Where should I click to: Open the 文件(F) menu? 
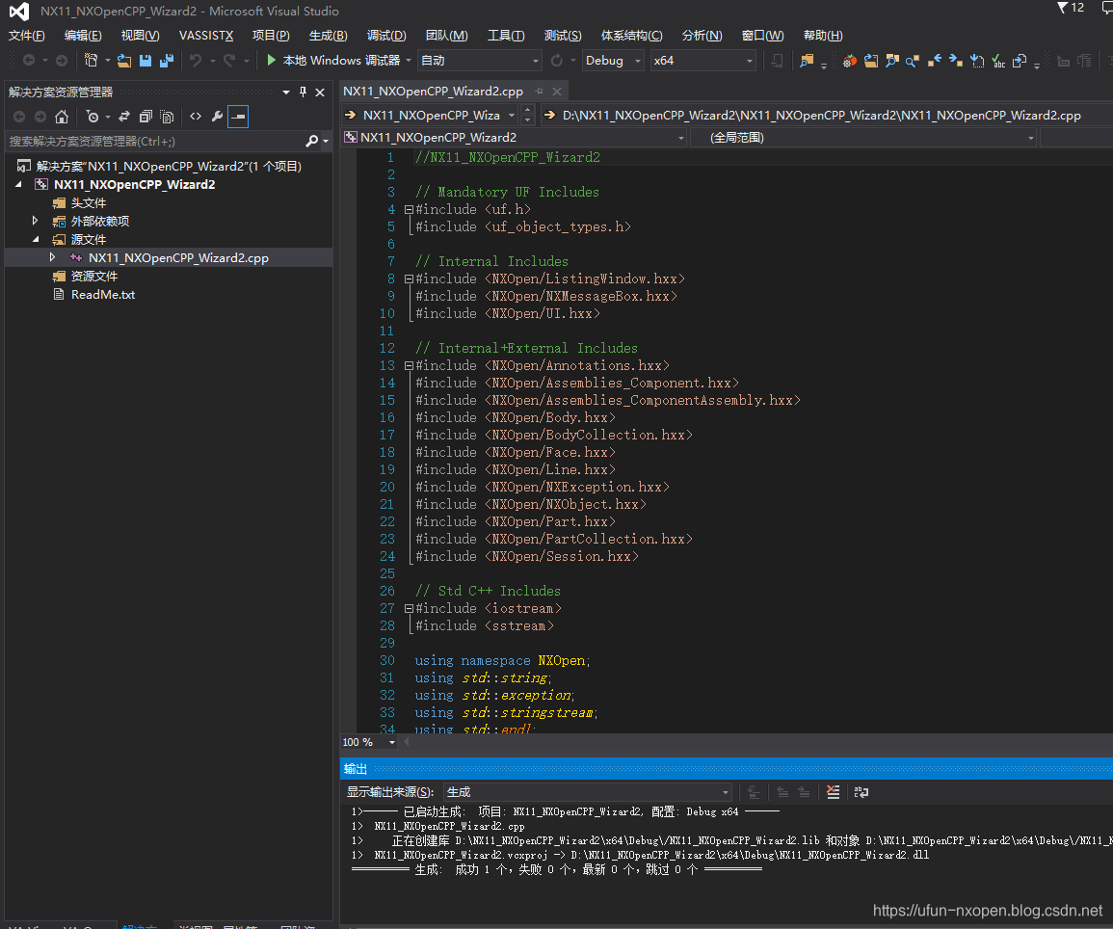[26, 36]
